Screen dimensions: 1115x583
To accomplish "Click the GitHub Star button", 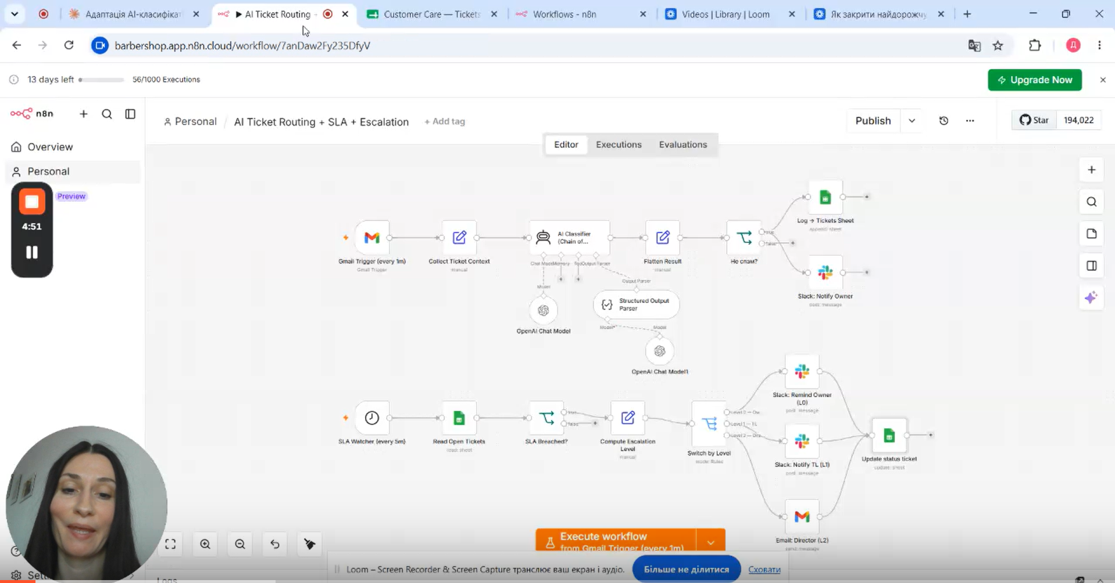I will (1034, 120).
